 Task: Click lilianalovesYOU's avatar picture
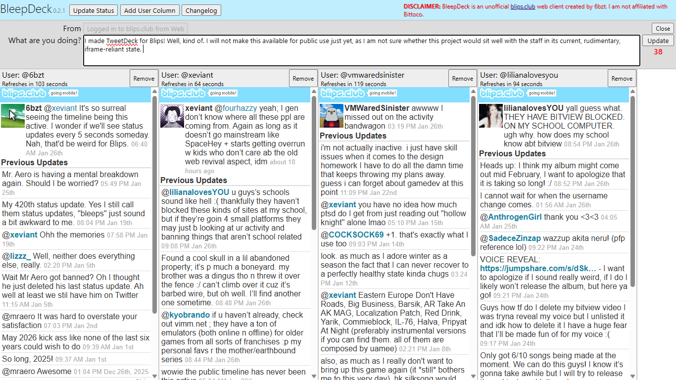491,116
